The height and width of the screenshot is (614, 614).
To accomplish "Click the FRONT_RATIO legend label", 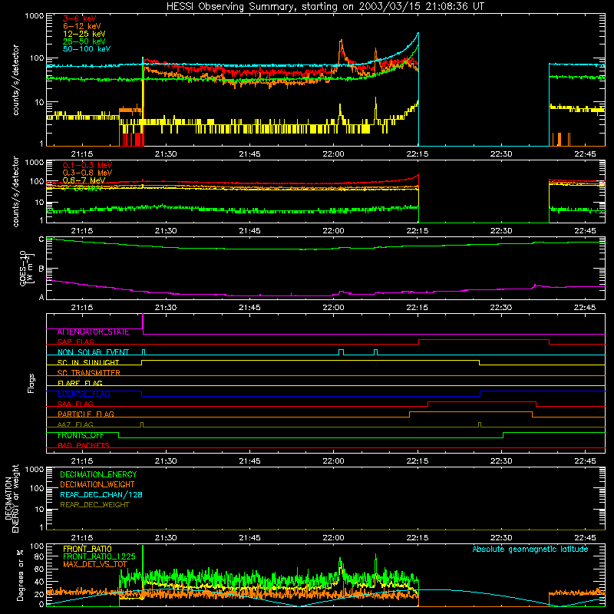I will [x=87, y=549].
